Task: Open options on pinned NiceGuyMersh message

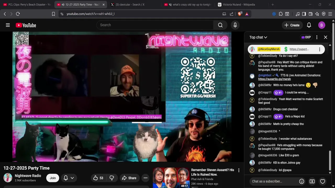Action: 319,49
